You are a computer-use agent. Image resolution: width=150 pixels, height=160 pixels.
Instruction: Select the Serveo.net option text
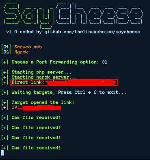tap(28, 47)
